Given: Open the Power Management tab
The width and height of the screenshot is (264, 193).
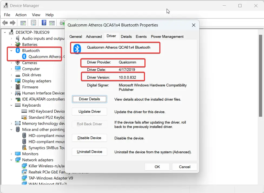Looking at the screenshot, I should pos(167,36).
